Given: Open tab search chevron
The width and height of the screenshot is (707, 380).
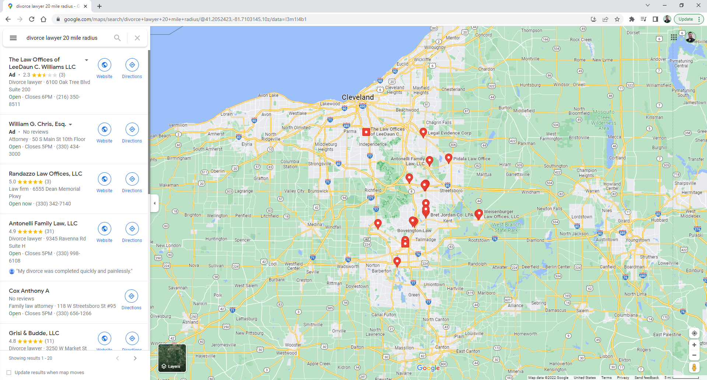Looking at the screenshot, I should click(648, 5).
